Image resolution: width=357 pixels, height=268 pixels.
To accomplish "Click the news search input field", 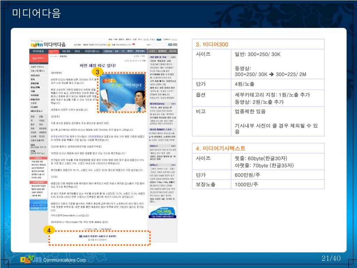I will coord(159,45).
